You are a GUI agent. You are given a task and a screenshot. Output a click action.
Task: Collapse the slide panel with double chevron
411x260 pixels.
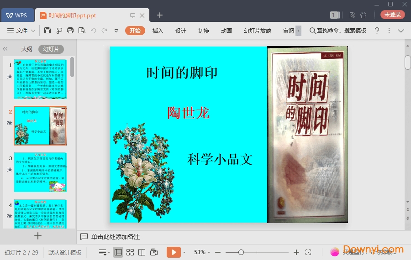(5, 49)
